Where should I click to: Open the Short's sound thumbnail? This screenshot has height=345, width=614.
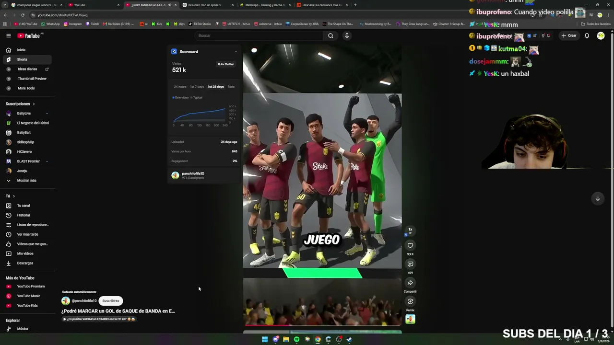[x=410, y=319]
